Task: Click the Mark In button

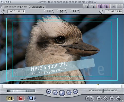Action: pyautogui.click(x=88, y=98)
